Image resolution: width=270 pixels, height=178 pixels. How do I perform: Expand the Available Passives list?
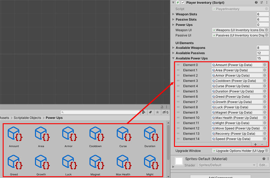[x=173, y=53]
